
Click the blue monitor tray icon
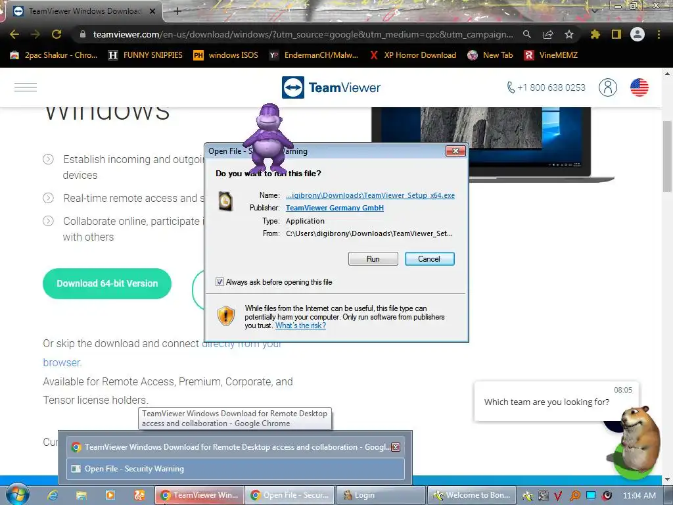tap(591, 495)
